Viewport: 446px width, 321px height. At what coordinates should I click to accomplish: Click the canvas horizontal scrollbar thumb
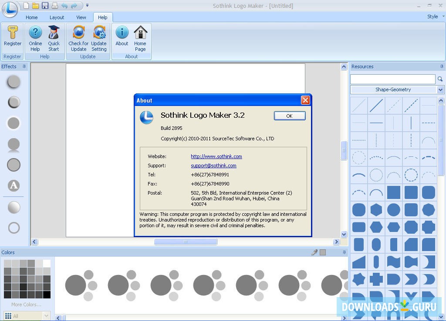[x=186, y=242]
